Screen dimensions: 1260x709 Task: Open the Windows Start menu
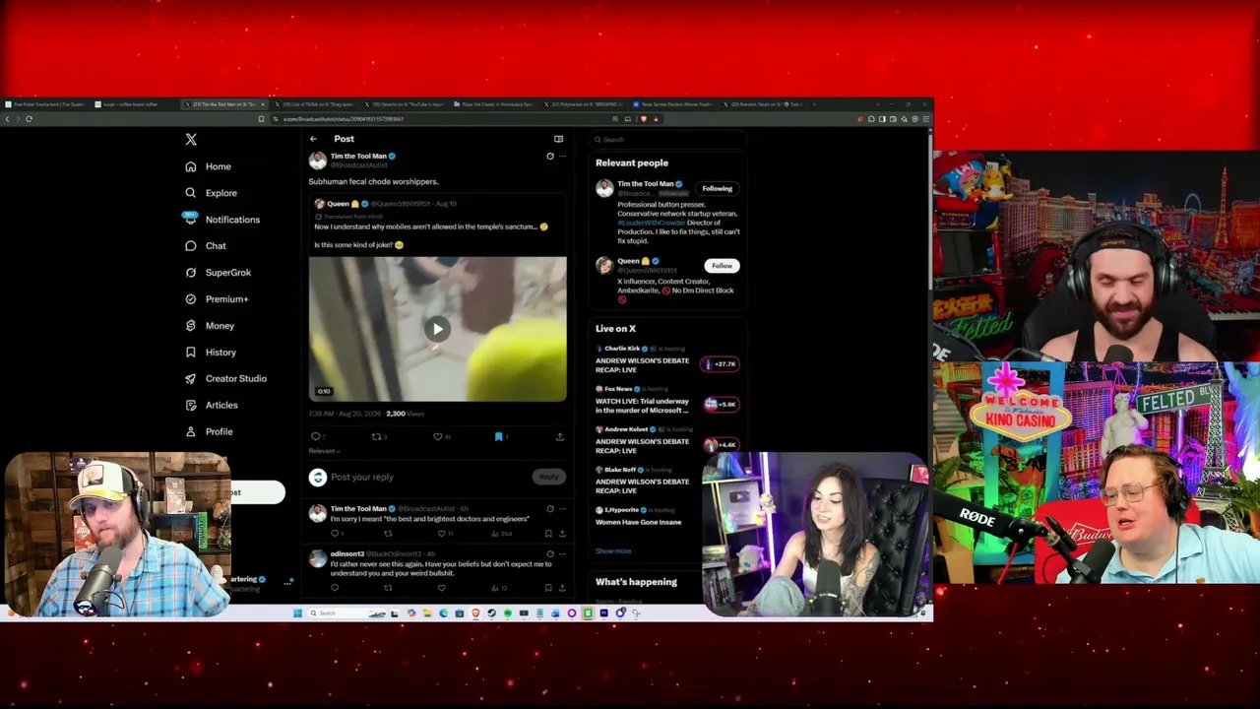297,613
